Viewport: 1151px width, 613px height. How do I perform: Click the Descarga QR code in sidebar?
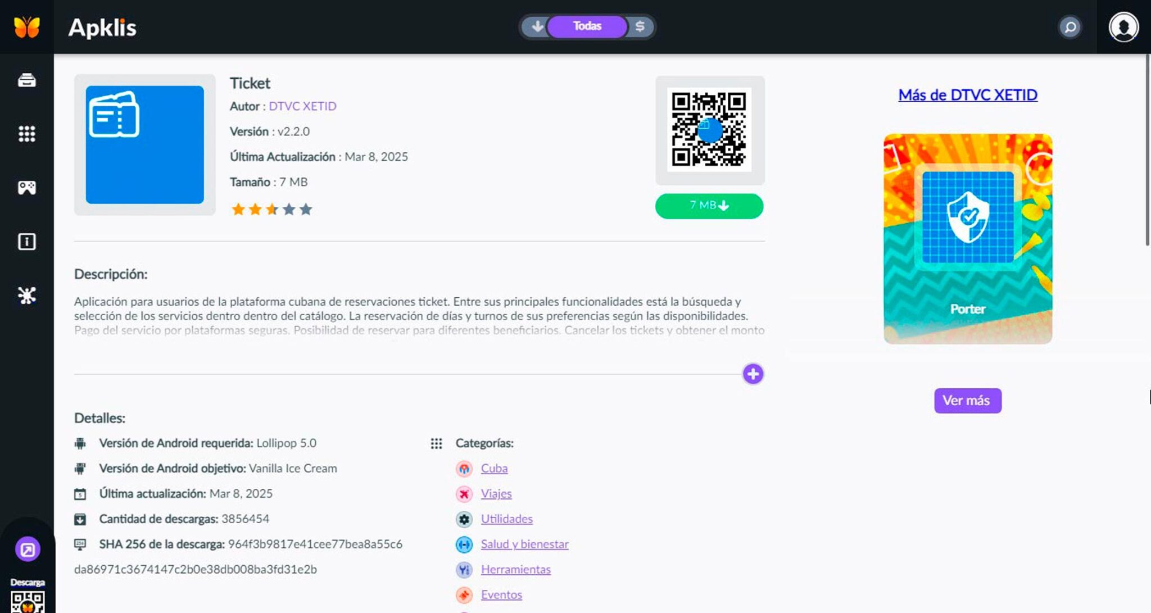pyautogui.click(x=28, y=602)
